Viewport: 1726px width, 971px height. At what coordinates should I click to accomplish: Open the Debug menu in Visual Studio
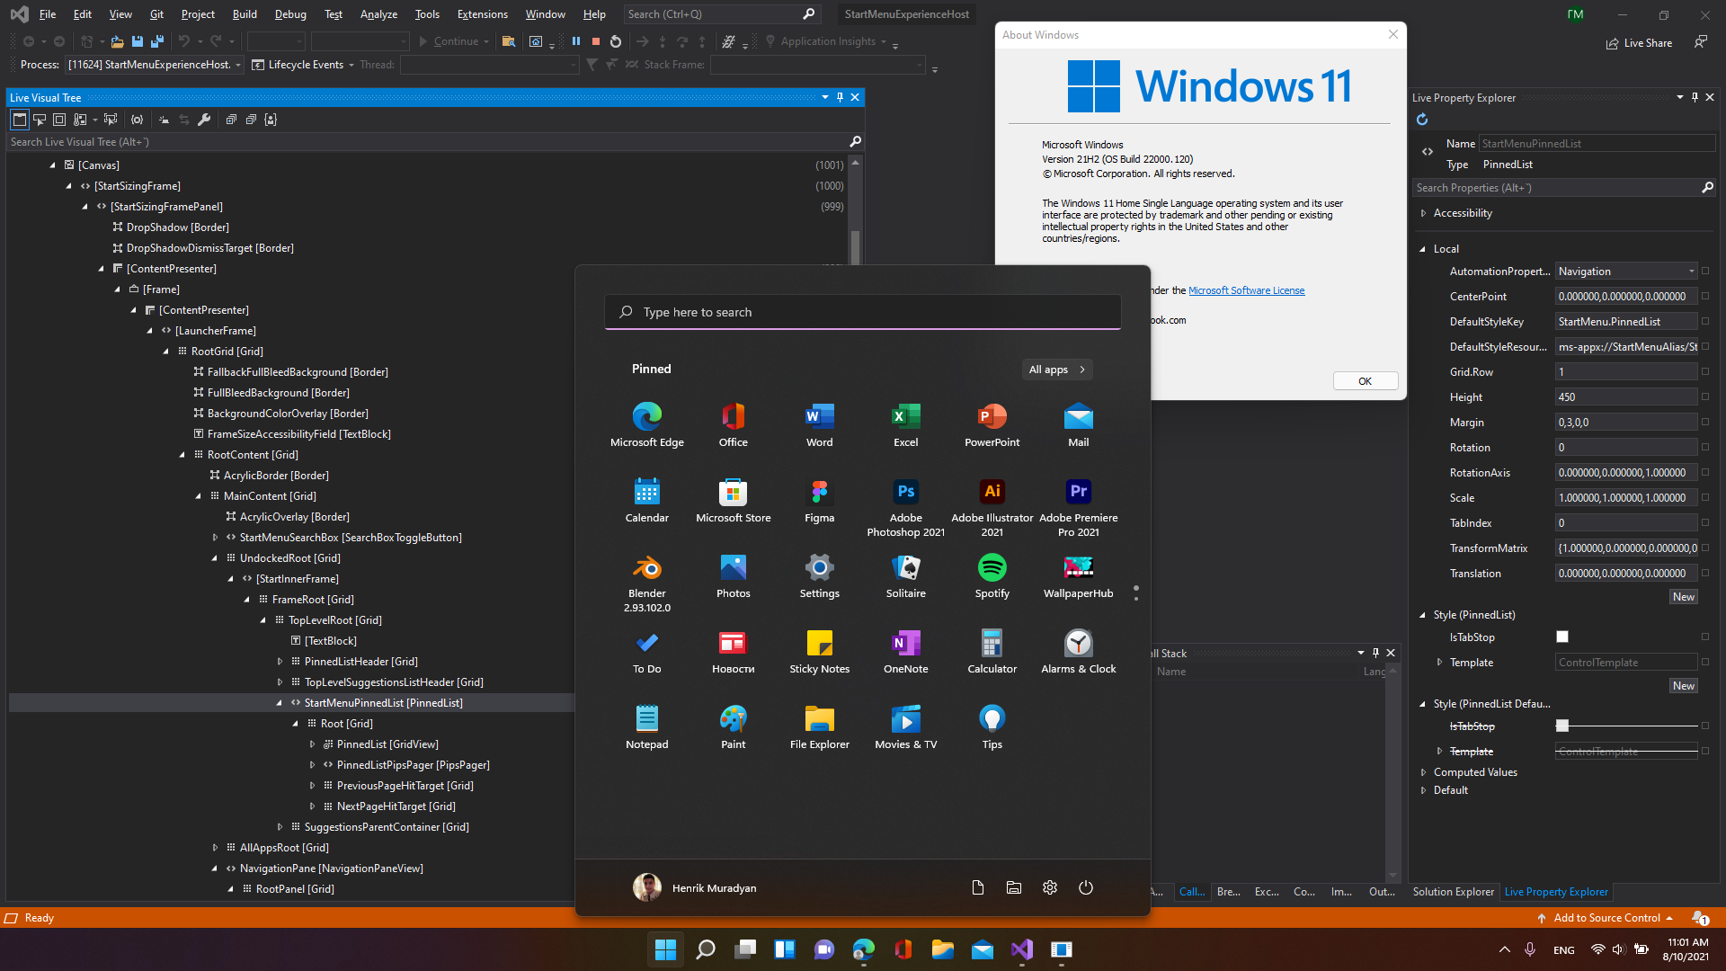pyautogui.click(x=289, y=13)
